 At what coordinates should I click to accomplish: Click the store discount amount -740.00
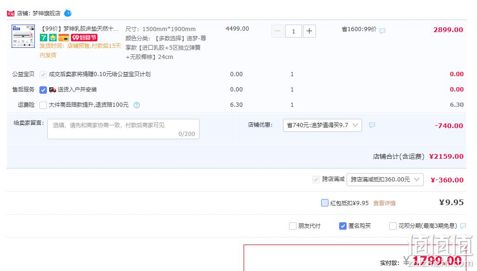coord(449,126)
